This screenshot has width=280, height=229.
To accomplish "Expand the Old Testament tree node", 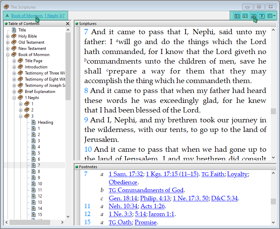I will pyautogui.click(x=8, y=42).
